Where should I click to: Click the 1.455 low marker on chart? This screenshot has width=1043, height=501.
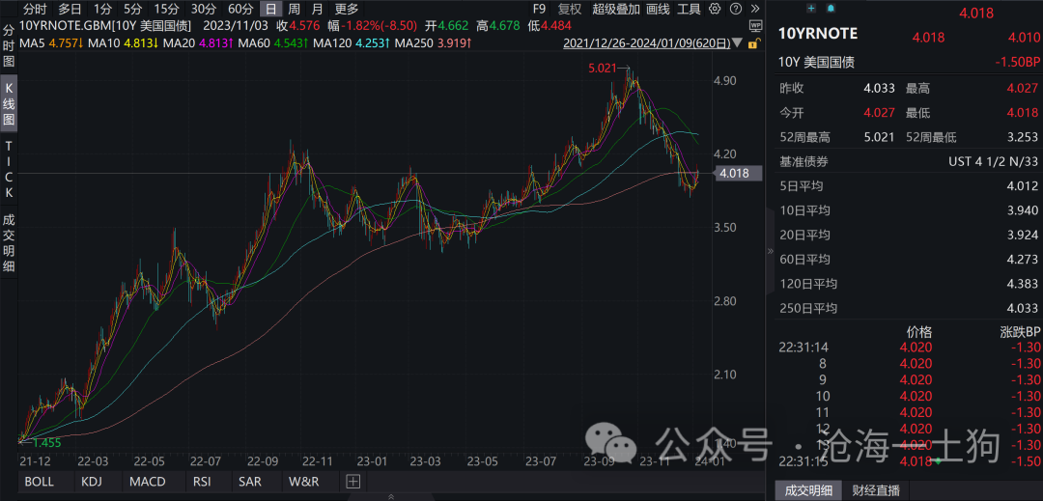tap(47, 442)
